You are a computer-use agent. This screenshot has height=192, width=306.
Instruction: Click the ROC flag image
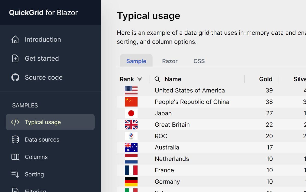click(x=131, y=136)
